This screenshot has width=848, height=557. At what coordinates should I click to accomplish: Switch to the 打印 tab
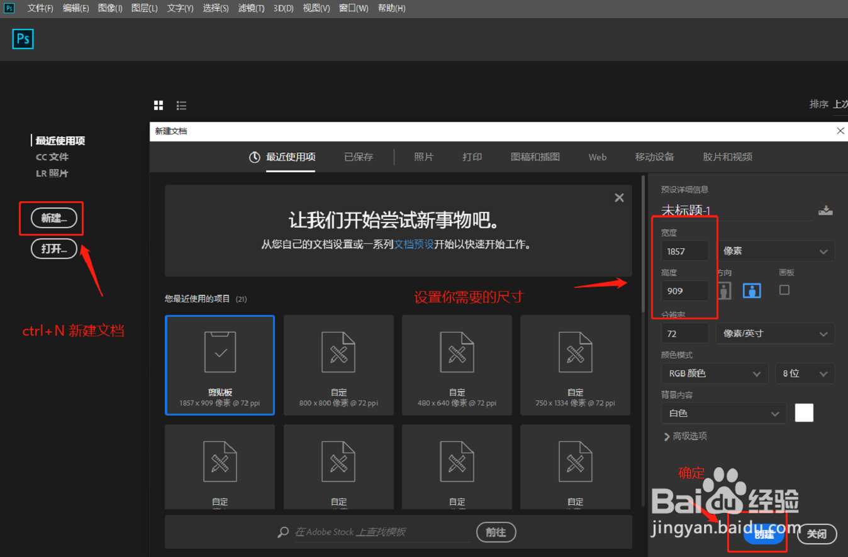coord(472,157)
